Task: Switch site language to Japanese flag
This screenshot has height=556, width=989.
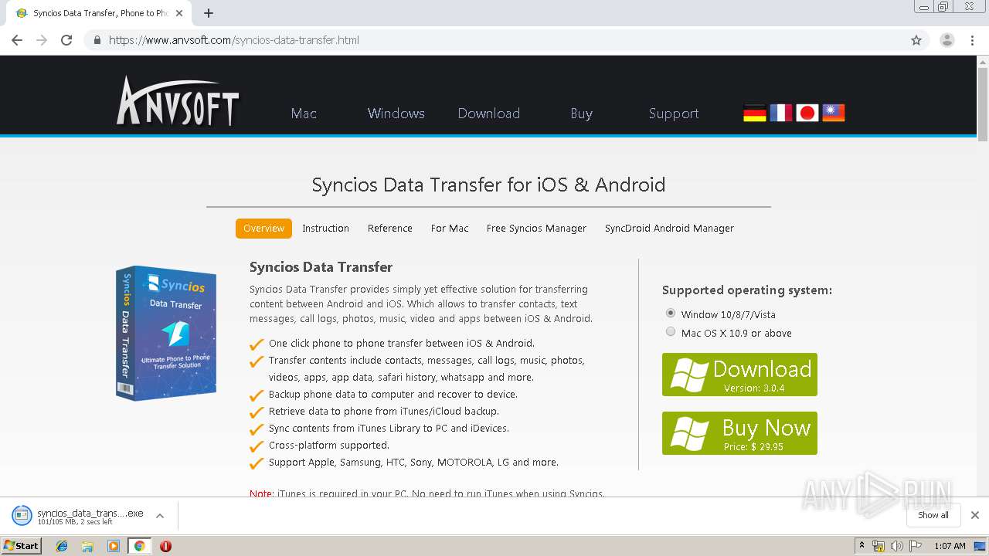Action: [807, 113]
